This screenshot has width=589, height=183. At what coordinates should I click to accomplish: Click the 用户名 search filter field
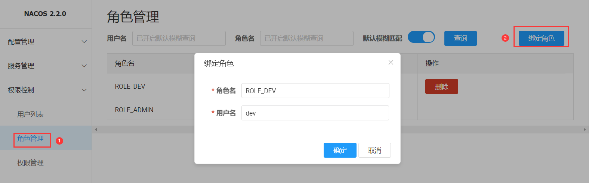tap(179, 38)
